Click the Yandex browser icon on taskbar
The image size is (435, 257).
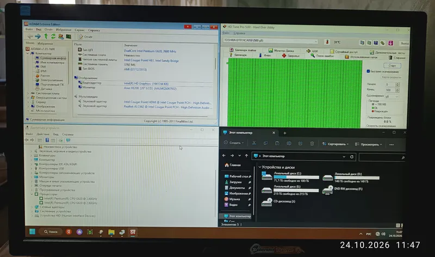[69, 232]
